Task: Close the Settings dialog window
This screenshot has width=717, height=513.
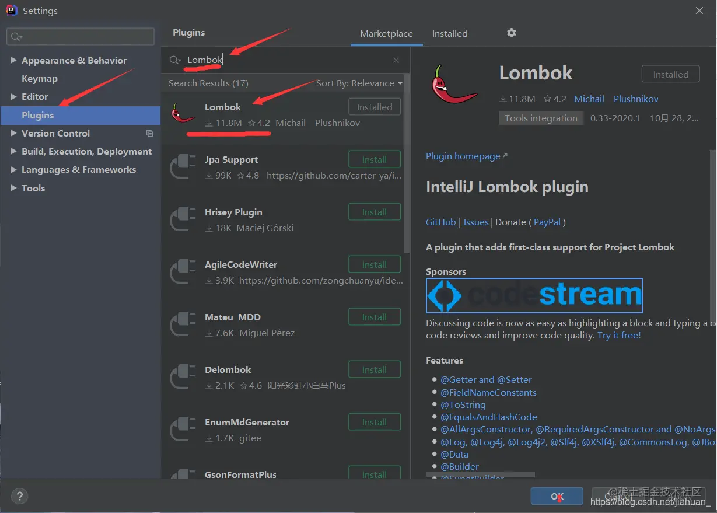Action: [x=699, y=11]
